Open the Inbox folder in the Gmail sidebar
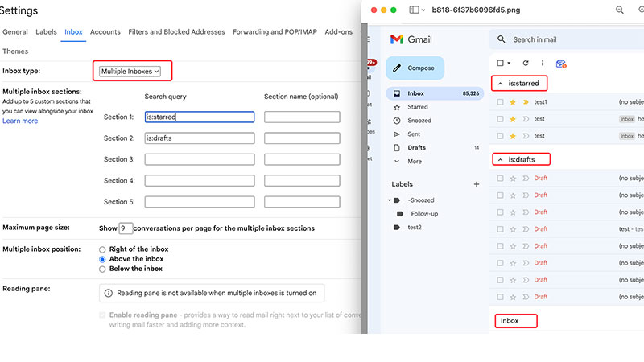644x362 pixels. [x=435, y=93]
